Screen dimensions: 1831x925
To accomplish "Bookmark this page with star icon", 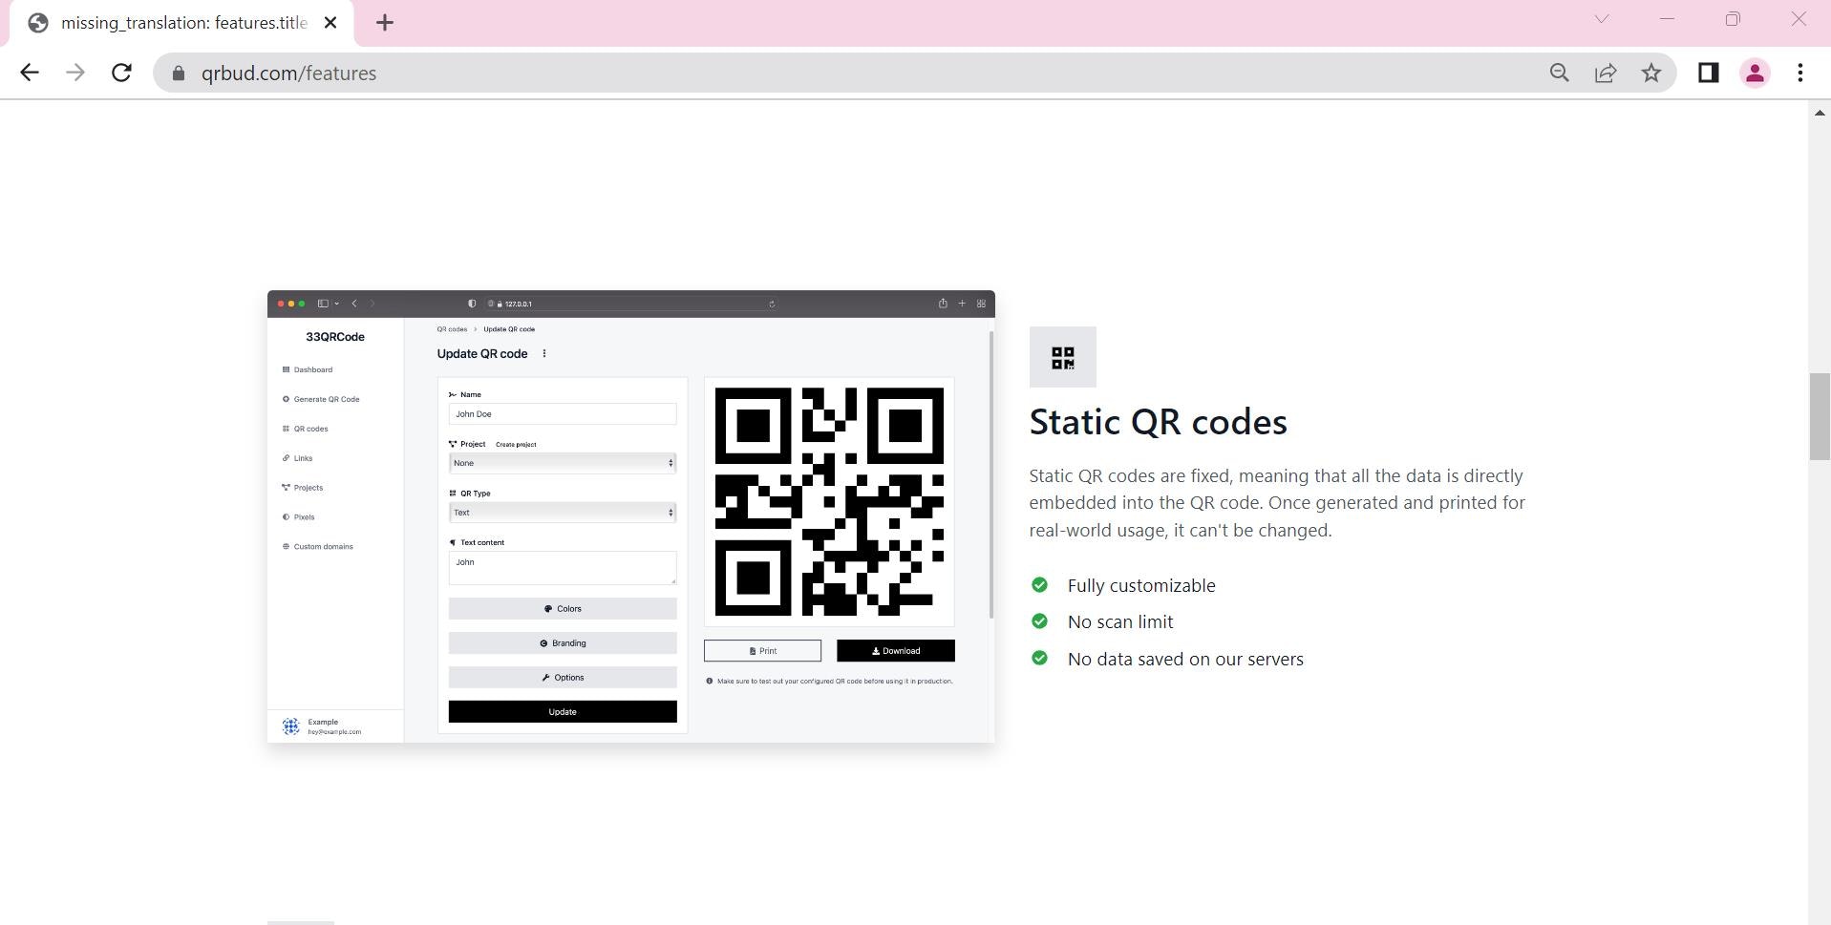I will click(1651, 73).
